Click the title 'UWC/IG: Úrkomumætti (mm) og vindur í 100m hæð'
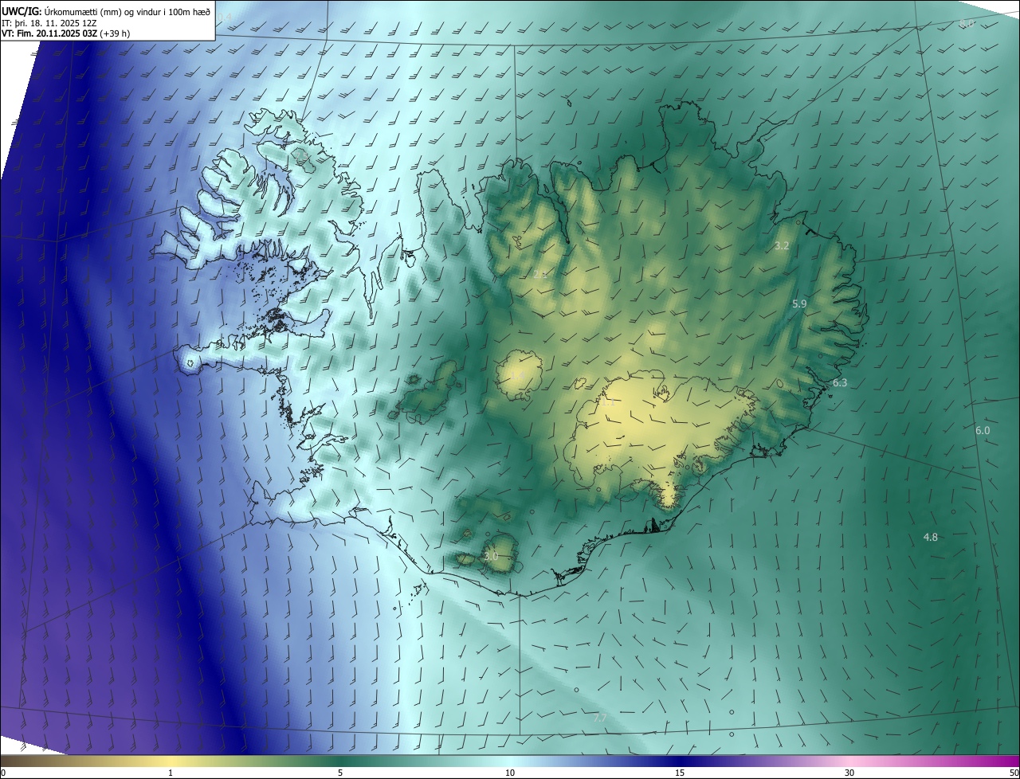The width and height of the screenshot is (1020, 779). (106, 11)
